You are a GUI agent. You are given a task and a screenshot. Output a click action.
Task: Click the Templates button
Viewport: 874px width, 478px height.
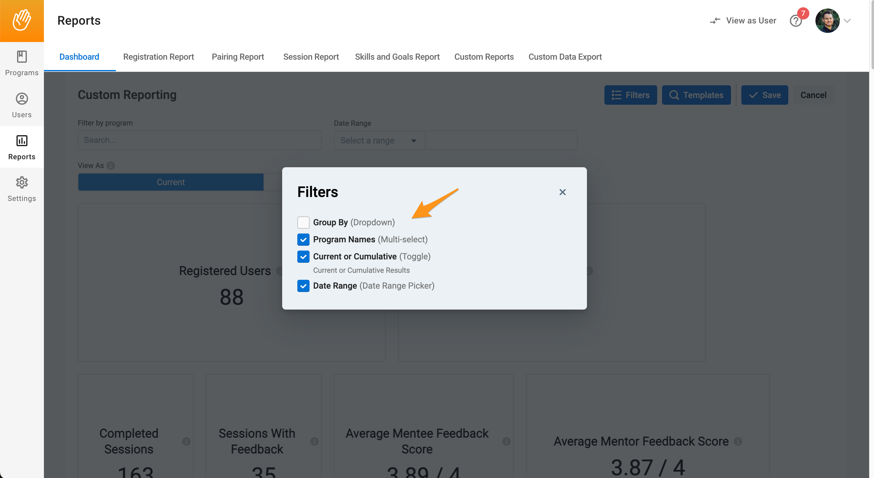tap(696, 95)
